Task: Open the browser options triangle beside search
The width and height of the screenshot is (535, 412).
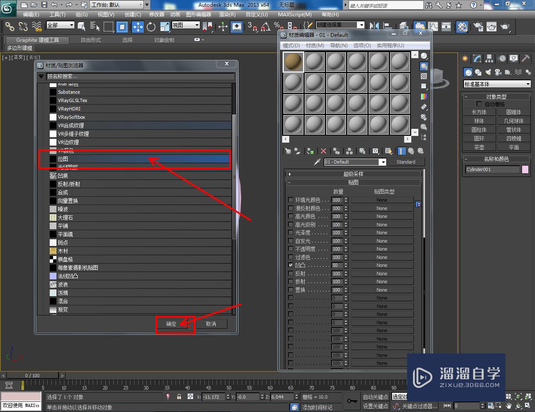Action: coord(41,77)
